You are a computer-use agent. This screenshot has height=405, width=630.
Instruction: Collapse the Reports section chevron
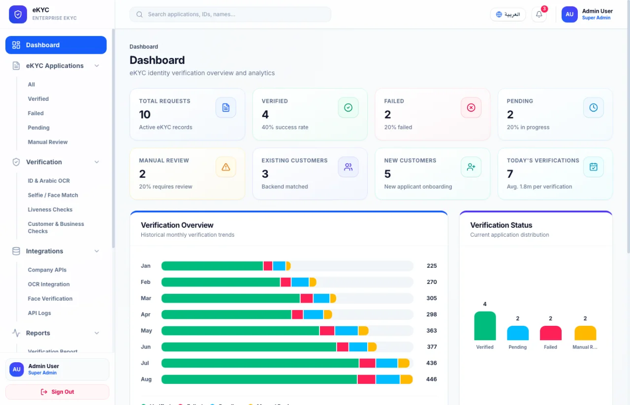96,333
